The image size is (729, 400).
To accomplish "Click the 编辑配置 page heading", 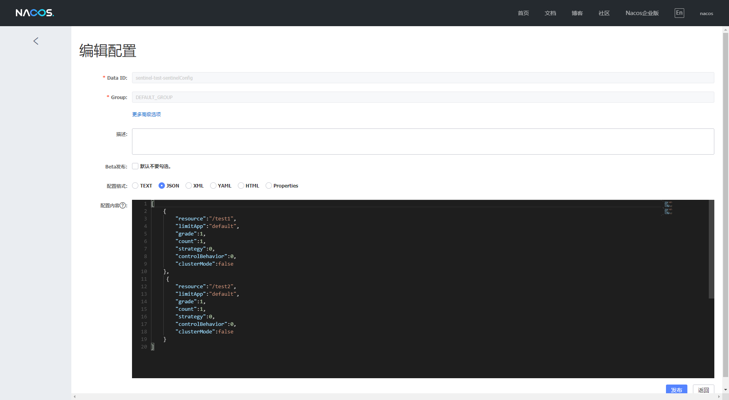I will pyautogui.click(x=108, y=51).
